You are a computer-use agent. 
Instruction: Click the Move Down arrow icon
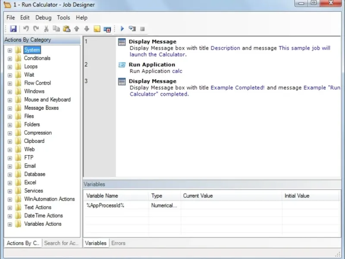(87, 29)
